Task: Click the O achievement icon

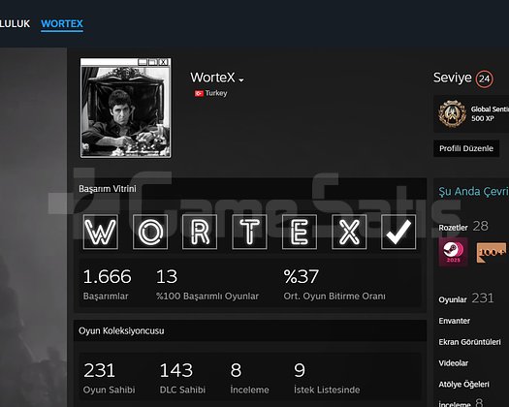Action: tap(150, 232)
